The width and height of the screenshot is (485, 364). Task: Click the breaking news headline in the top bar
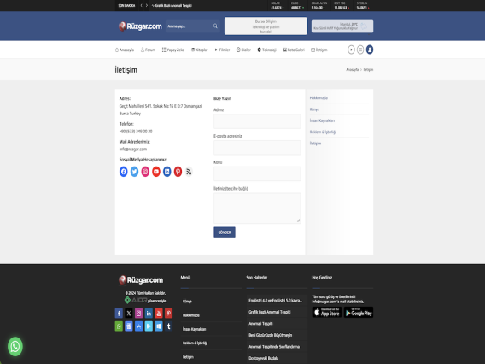(x=173, y=6)
